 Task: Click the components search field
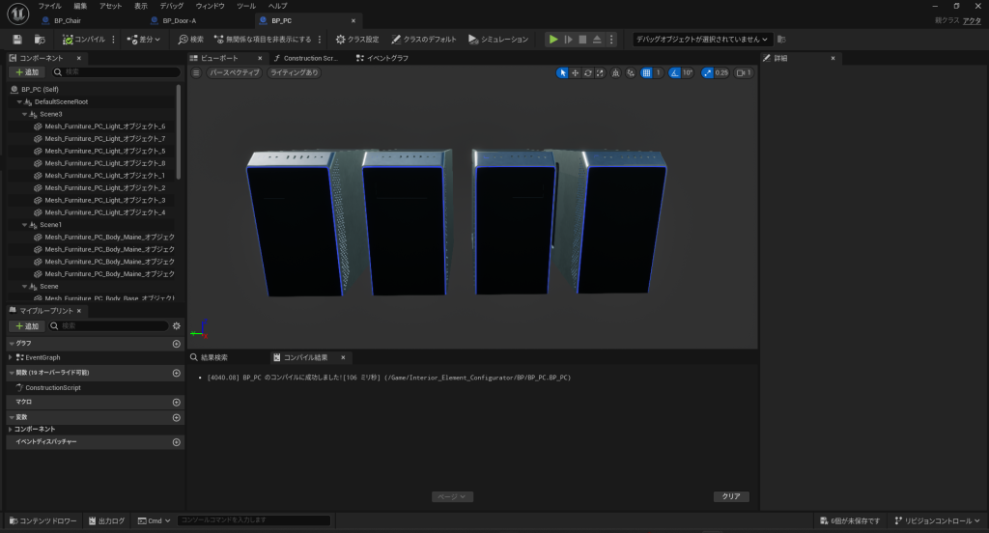pos(116,72)
